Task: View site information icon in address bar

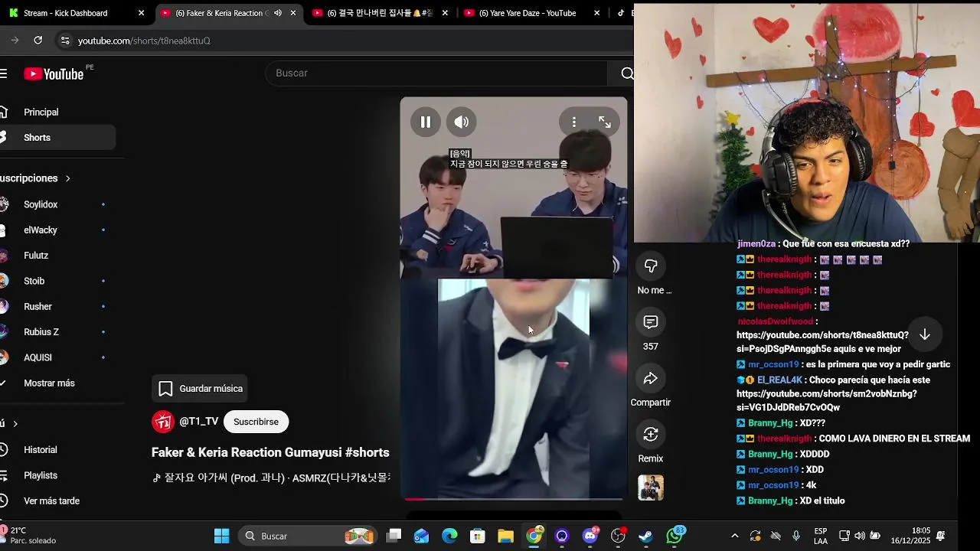Action: [65, 41]
